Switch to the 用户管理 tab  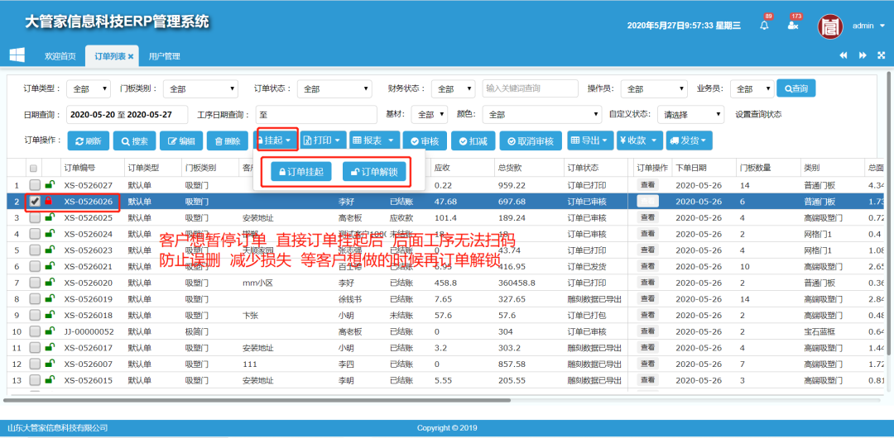164,56
